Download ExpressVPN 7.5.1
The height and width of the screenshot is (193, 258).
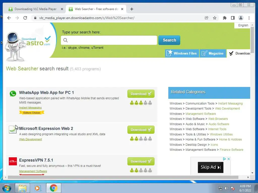point(141,161)
